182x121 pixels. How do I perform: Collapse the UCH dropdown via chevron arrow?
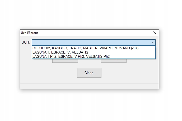[153, 43]
